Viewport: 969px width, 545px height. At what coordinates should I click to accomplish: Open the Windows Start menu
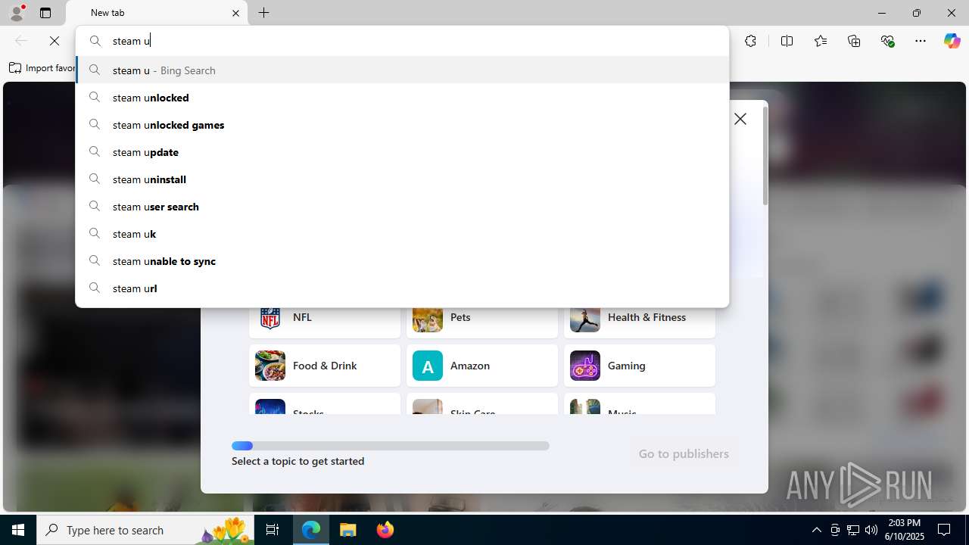pyautogui.click(x=18, y=530)
